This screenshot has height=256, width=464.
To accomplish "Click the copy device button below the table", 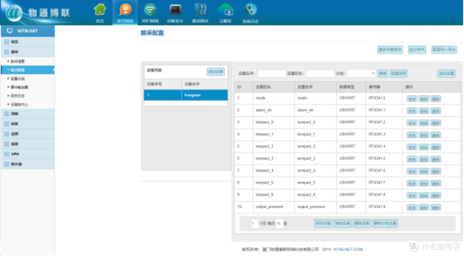I will [x=342, y=223].
